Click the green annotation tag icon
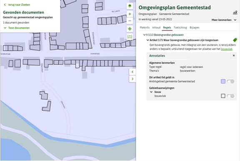The image size is (240, 161). click(x=235, y=40)
